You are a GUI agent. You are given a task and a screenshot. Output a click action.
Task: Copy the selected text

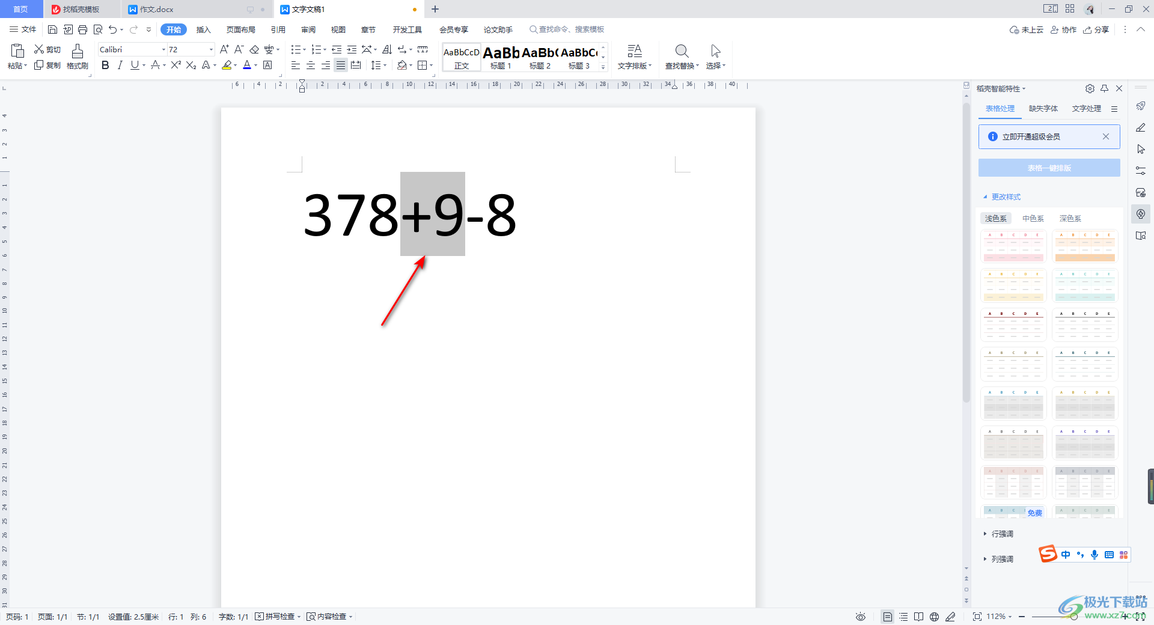pos(47,65)
